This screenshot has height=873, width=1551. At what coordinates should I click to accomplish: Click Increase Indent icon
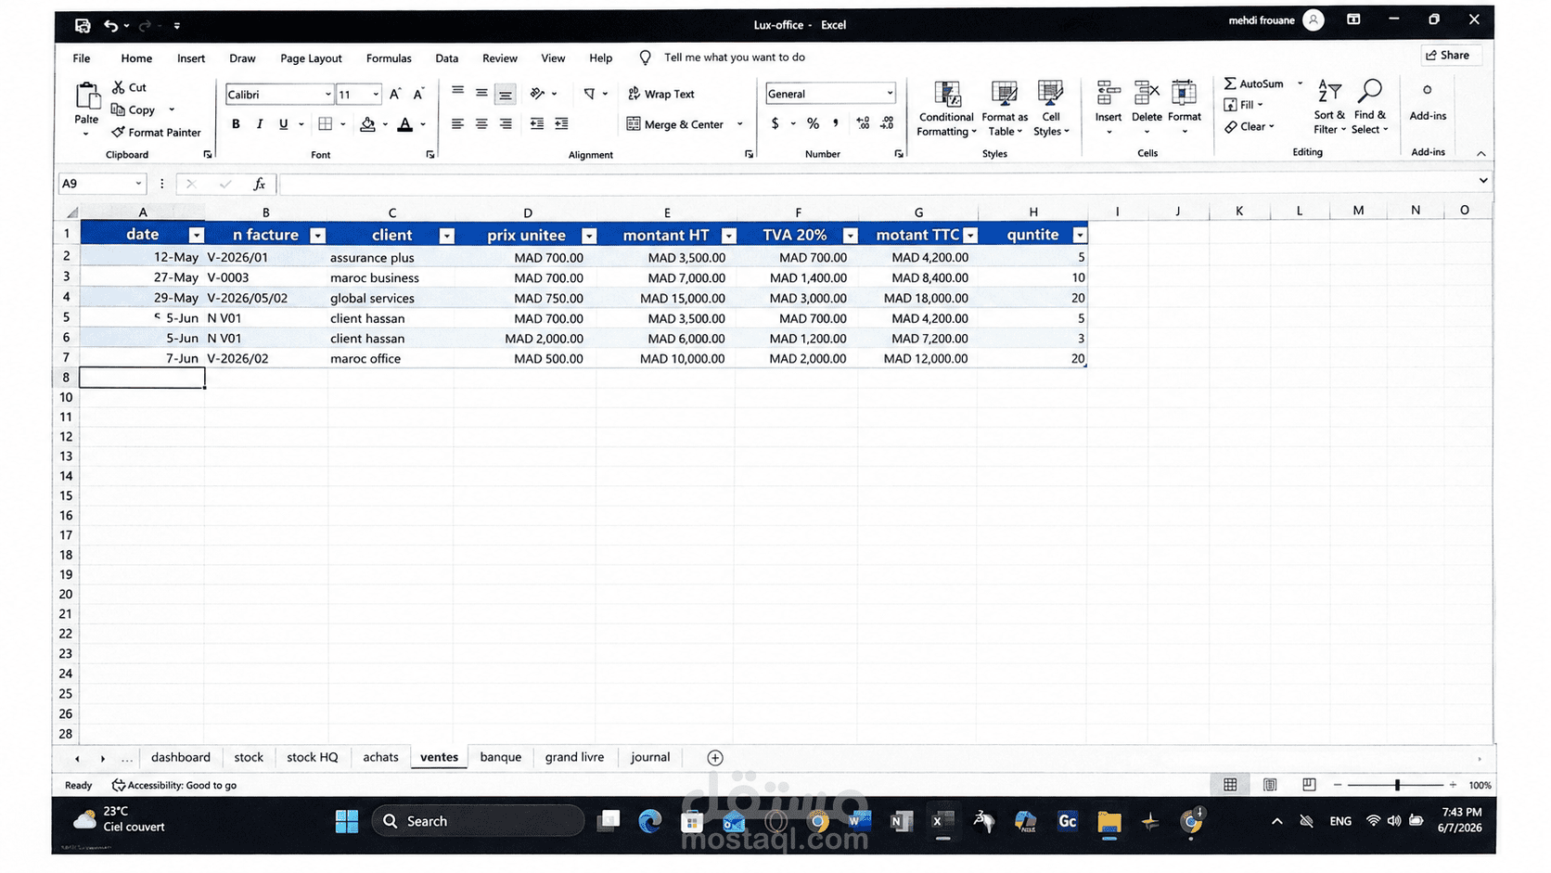pos(561,123)
